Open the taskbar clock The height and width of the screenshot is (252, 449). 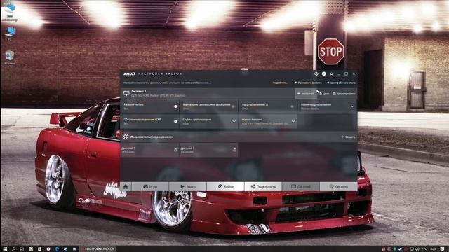coord(433,249)
